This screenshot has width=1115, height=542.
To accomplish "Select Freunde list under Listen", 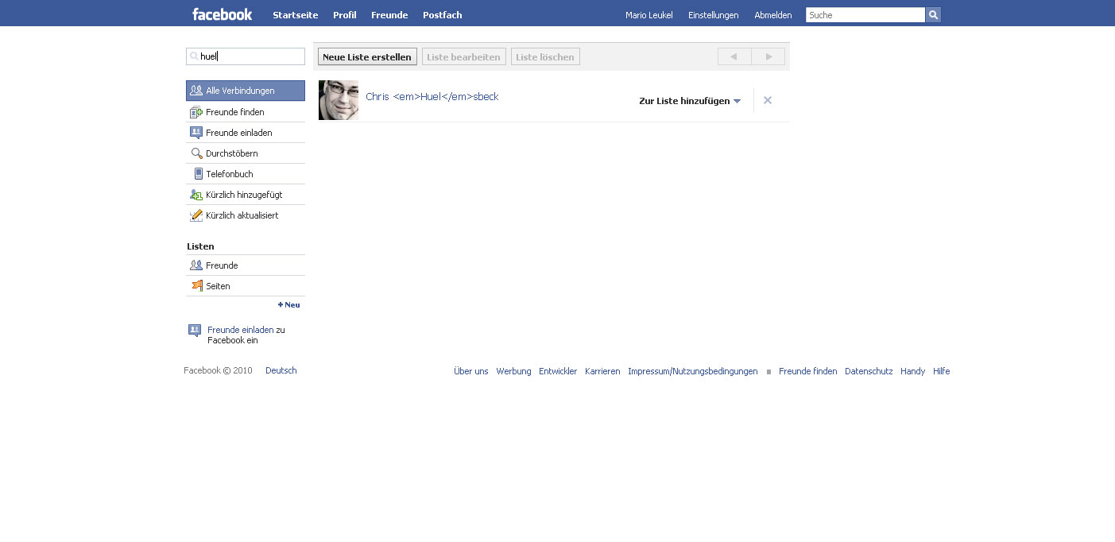I will [x=246, y=265].
